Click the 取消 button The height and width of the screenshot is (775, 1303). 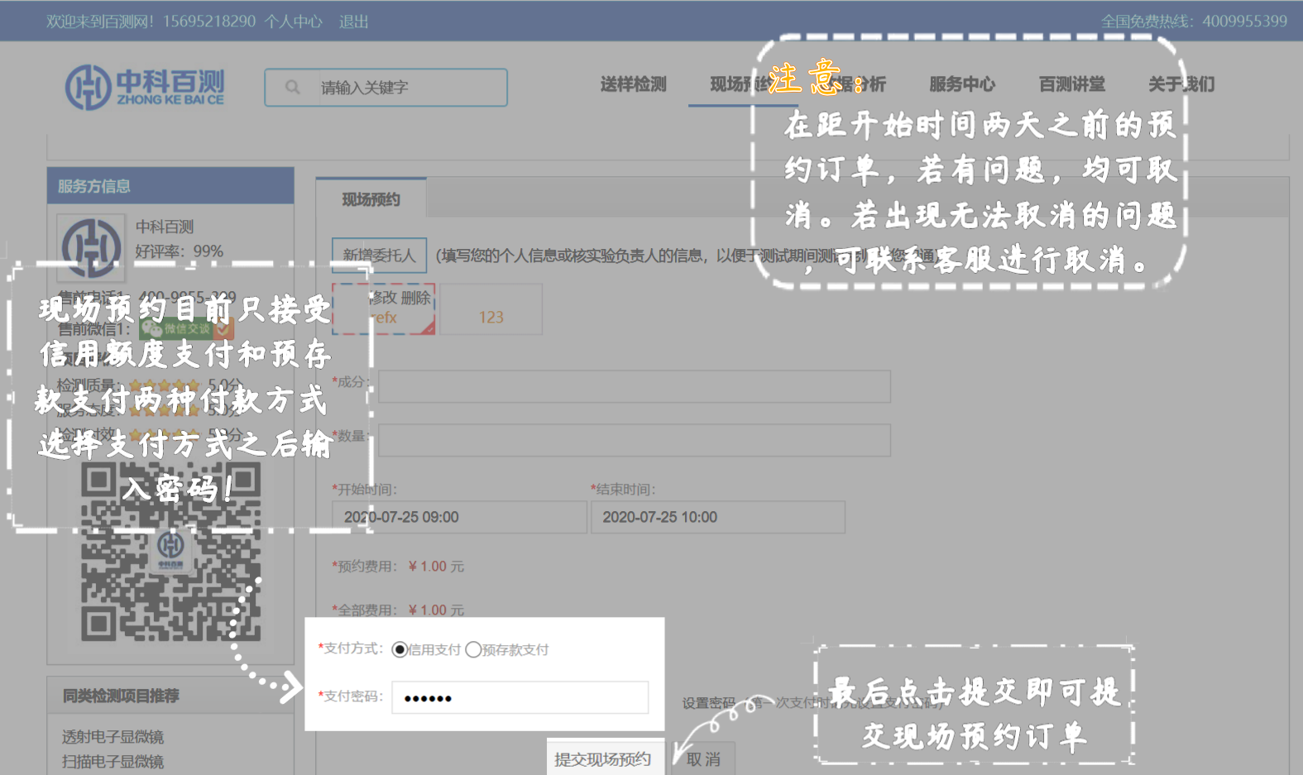coord(703,758)
